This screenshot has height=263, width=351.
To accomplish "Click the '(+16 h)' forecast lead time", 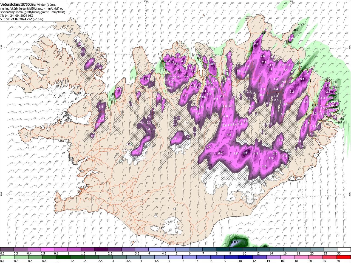I will pyautogui.click(x=38, y=19).
